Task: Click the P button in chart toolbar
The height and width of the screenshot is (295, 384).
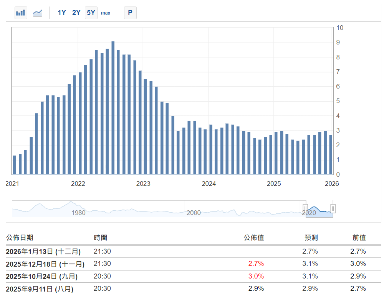Action: tap(130, 13)
